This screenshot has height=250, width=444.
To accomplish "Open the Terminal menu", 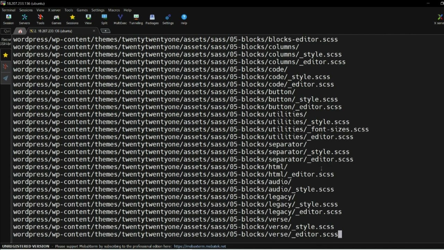I will tap(8, 10).
